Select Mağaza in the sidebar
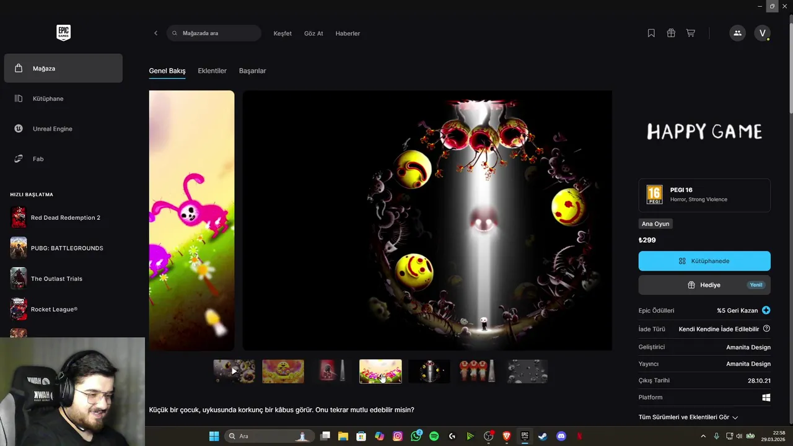This screenshot has width=793, height=446. [x=63, y=68]
